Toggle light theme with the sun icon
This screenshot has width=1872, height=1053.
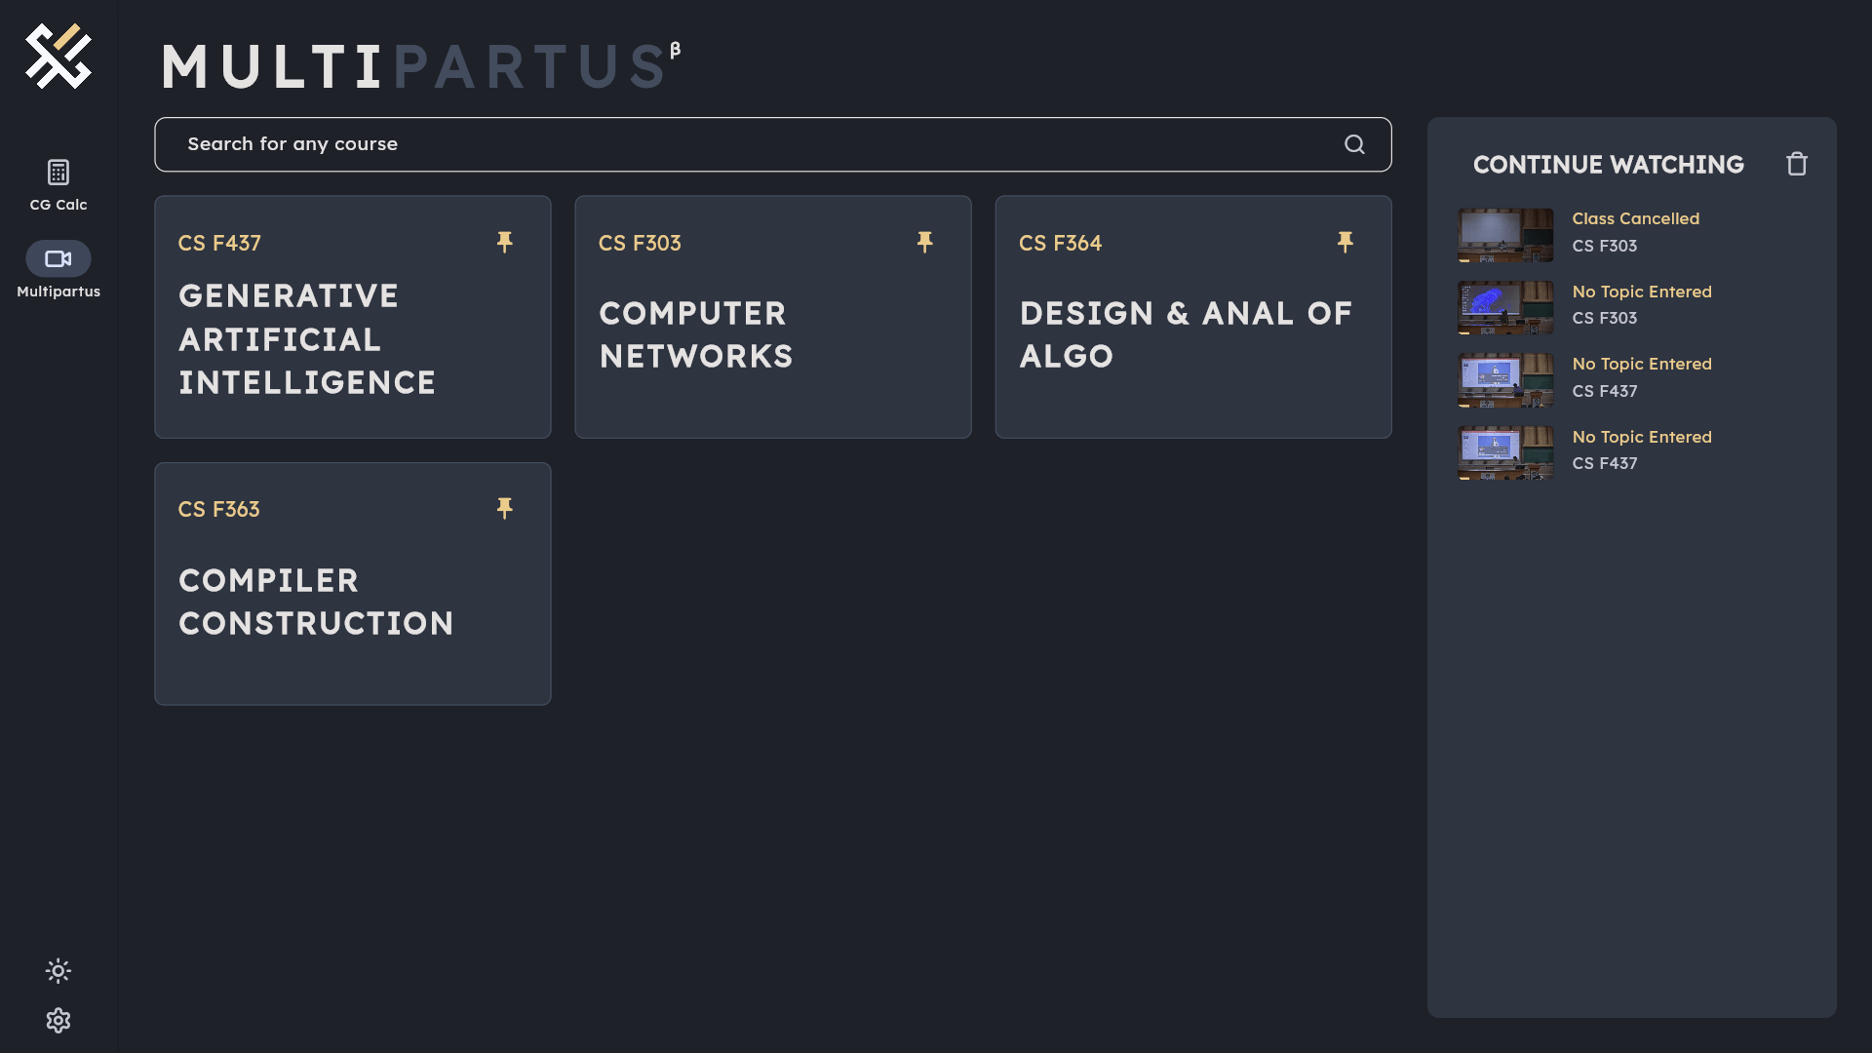coord(58,970)
